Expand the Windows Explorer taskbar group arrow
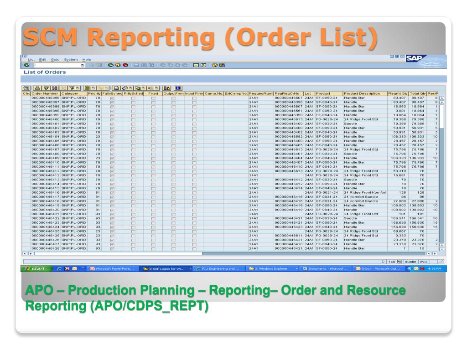Screen dimensions: 467x350 pyautogui.click(x=296, y=269)
